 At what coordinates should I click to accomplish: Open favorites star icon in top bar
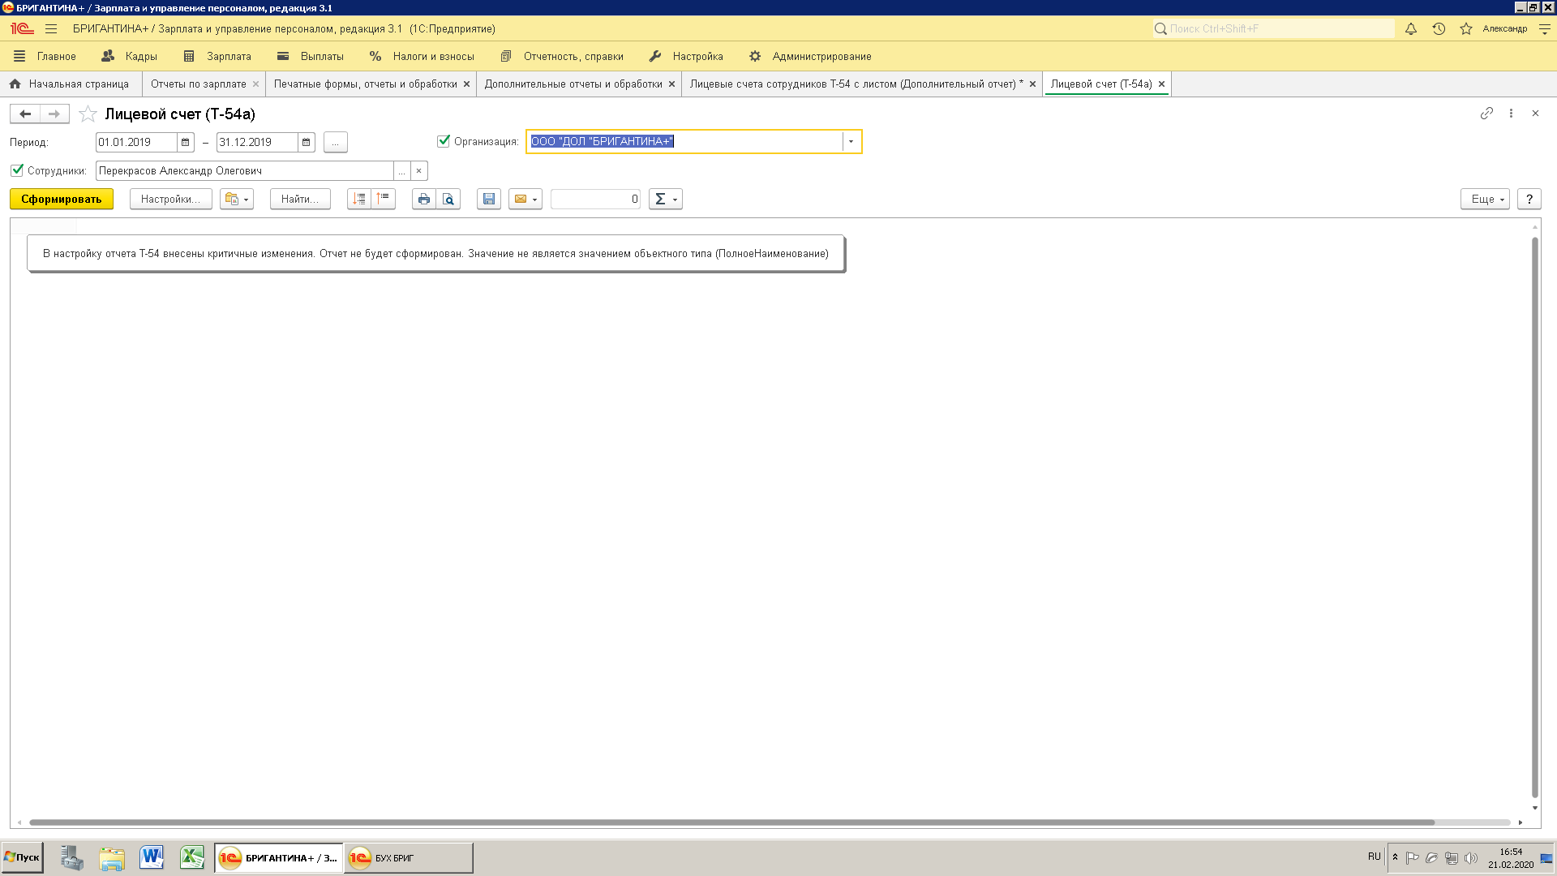click(x=1466, y=28)
